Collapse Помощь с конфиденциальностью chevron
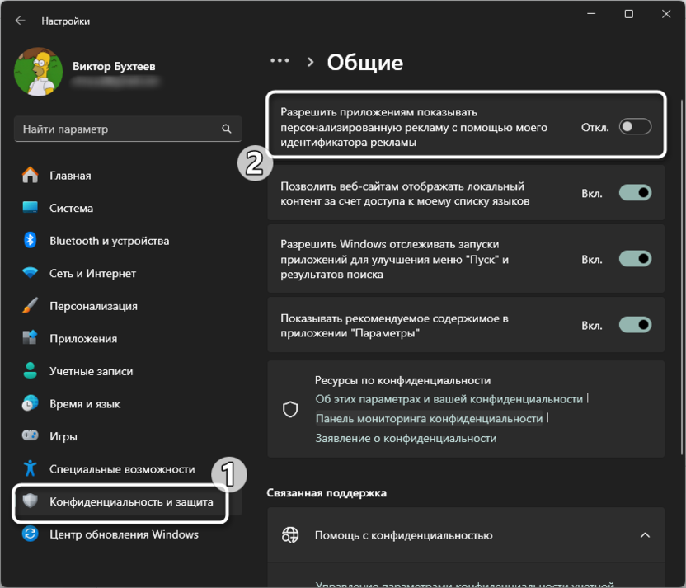 (645, 534)
